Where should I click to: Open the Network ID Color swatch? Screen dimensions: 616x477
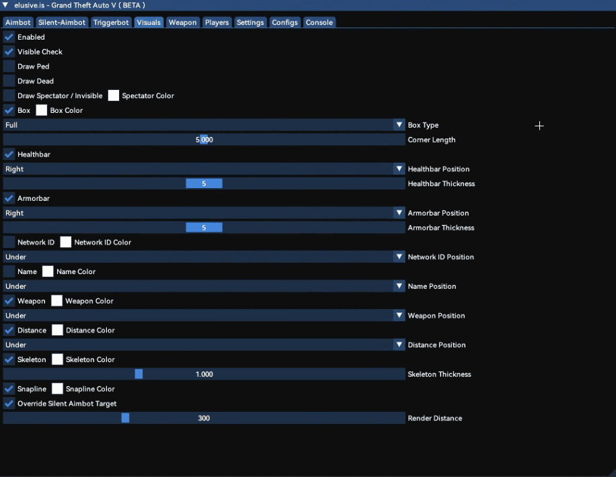pos(66,243)
